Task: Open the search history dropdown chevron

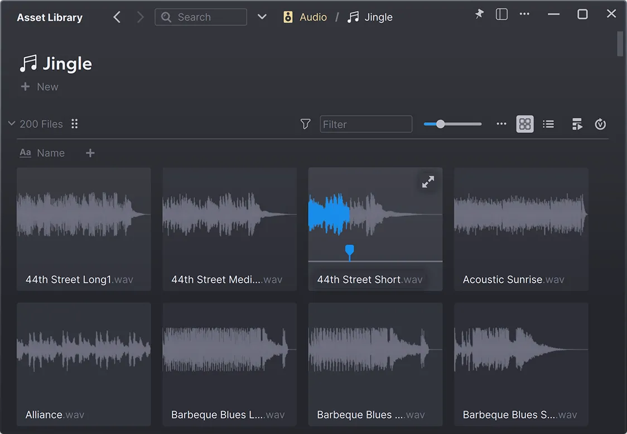Action: pyautogui.click(x=262, y=17)
